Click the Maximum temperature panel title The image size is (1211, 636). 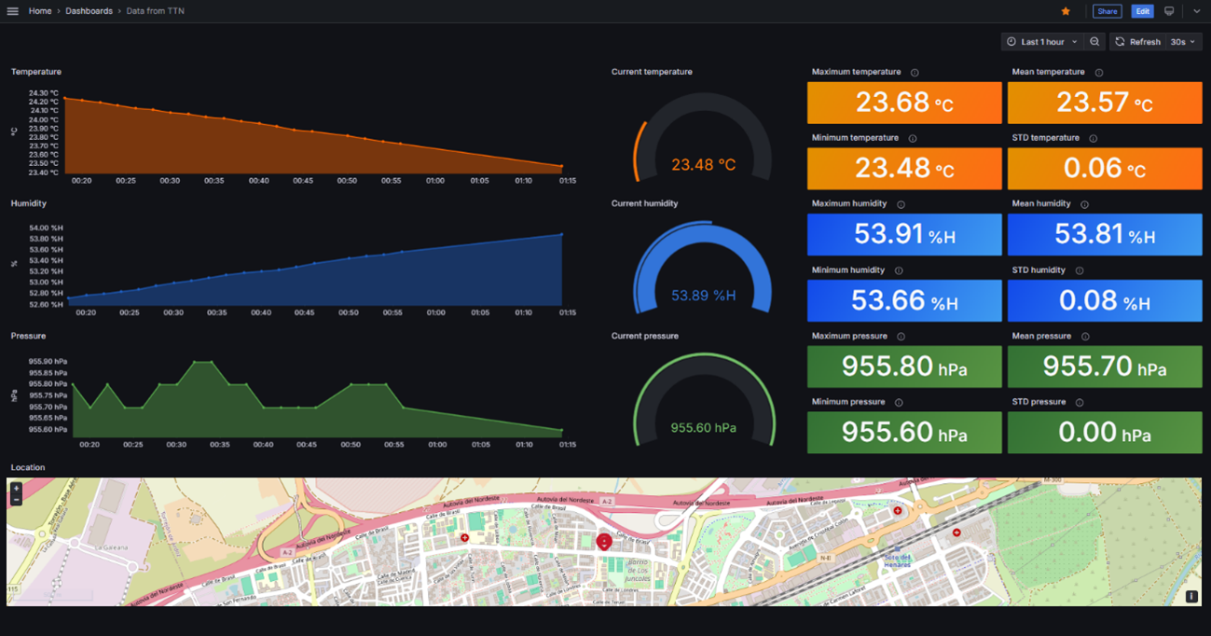click(857, 72)
